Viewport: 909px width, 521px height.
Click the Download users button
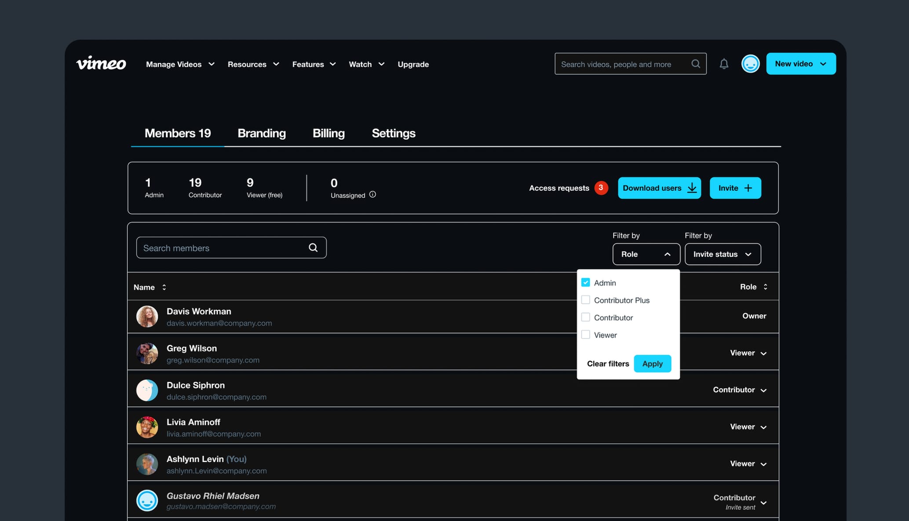point(659,188)
